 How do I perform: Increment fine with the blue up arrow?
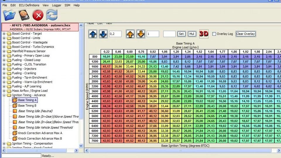[93, 34]
